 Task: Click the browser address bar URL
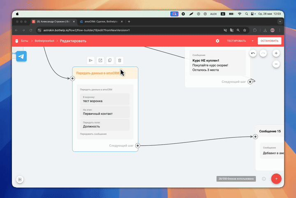tap(86, 30)
